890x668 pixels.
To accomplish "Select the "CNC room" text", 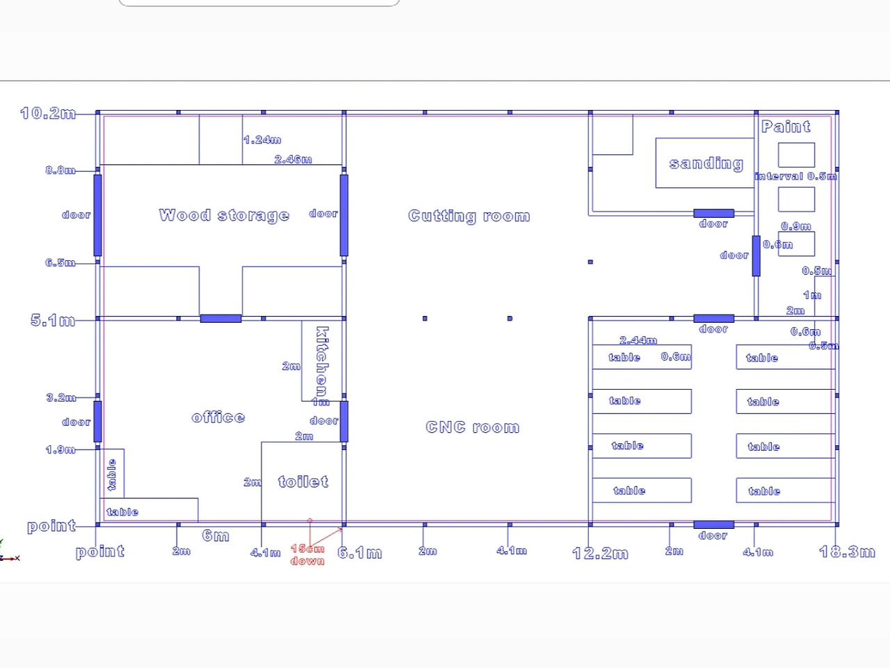I will [x=472, y=427].
